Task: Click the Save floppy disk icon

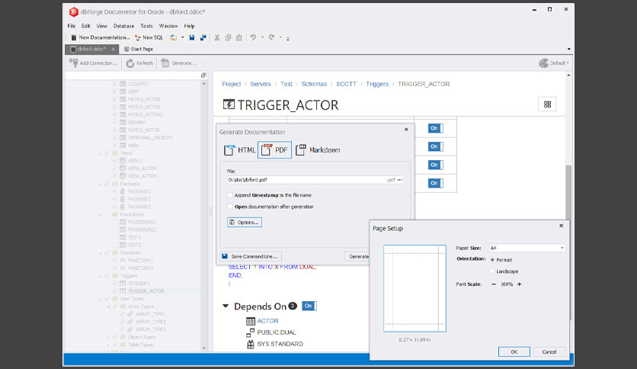Action: [x=192, y=37]
